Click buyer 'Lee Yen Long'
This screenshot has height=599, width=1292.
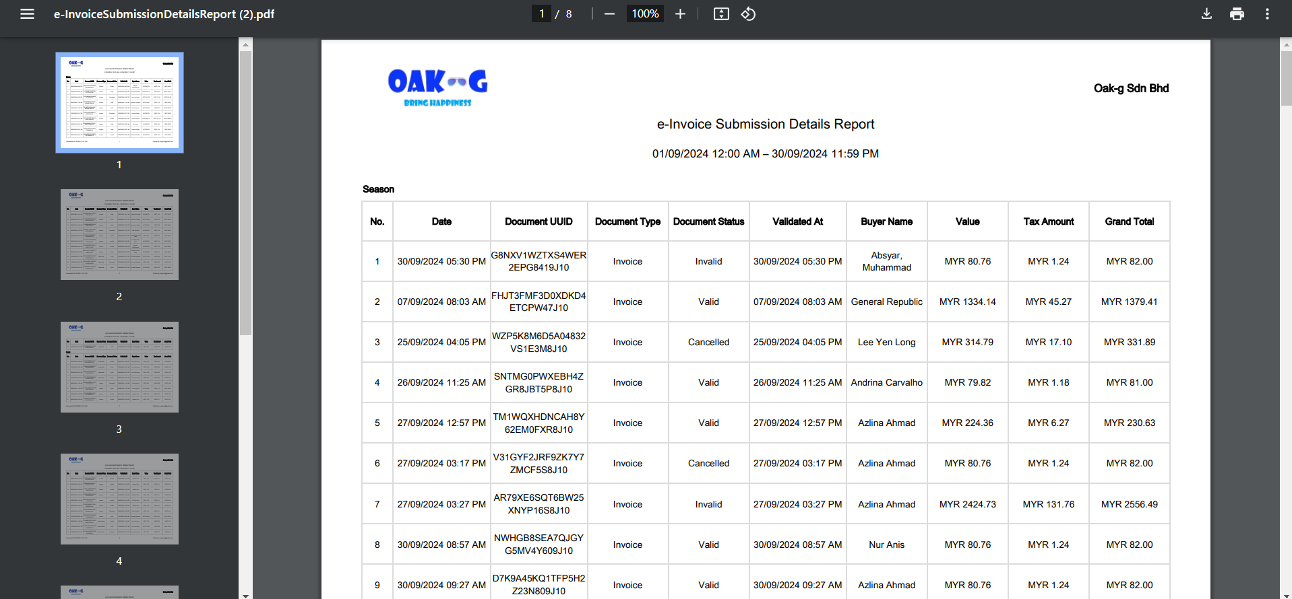click(x=886, y=342)
